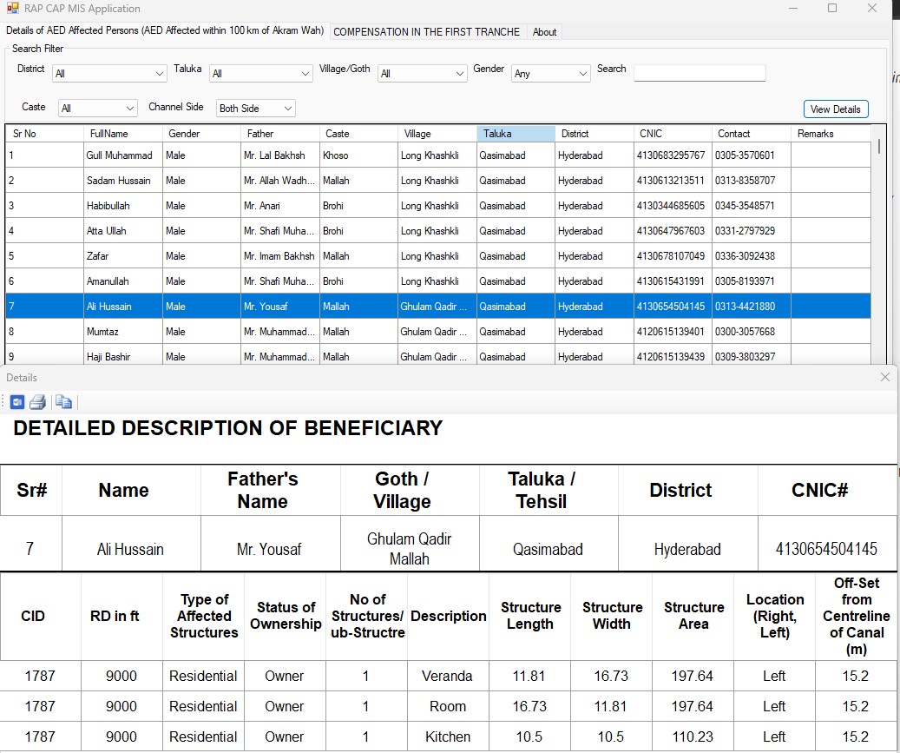Close the Details panel
Image resolution: width=900 pixels, height=753 pixels.
[x=885, y=377]
